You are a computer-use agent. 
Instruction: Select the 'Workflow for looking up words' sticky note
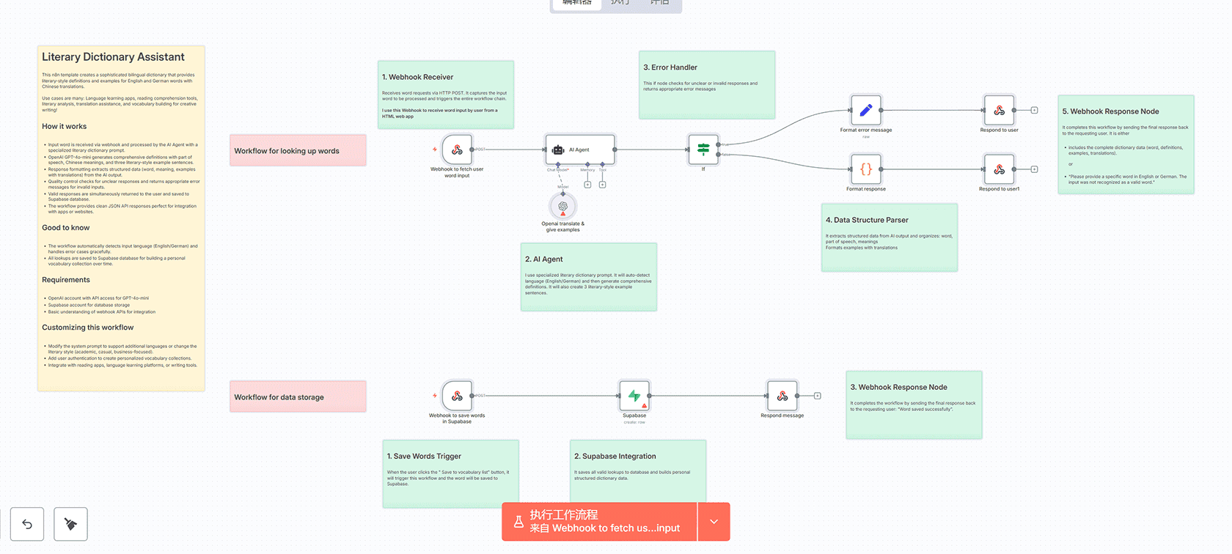click(298, 151)
